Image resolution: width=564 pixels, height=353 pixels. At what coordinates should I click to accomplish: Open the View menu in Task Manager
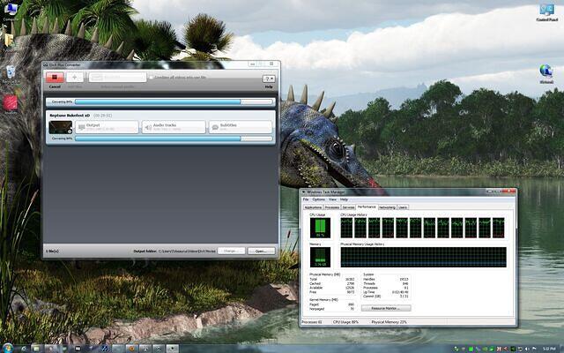(x=332, y=199)
